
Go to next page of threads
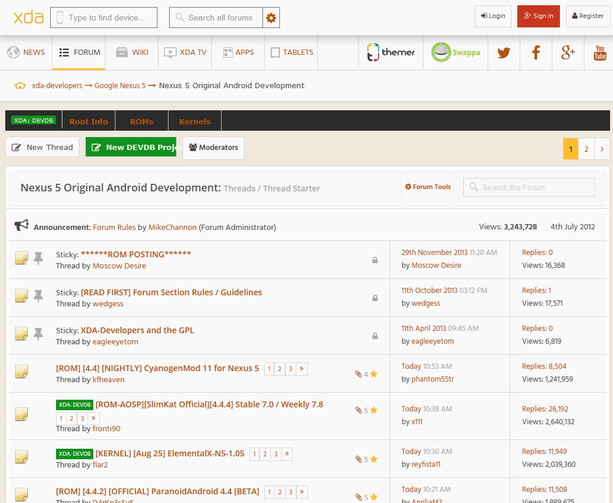602,149
